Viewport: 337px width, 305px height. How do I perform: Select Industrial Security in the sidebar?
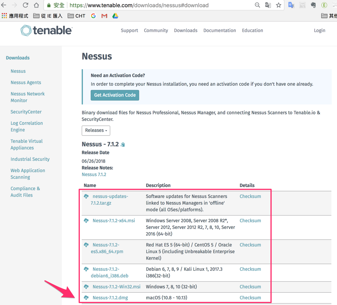coord(30,159)
